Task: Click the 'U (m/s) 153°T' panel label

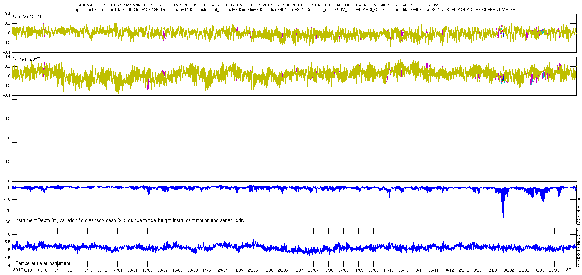Action: pos(27,16)
